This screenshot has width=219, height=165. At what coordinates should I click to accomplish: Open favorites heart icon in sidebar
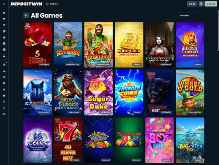pyautogui.click(x=4, y=19)
